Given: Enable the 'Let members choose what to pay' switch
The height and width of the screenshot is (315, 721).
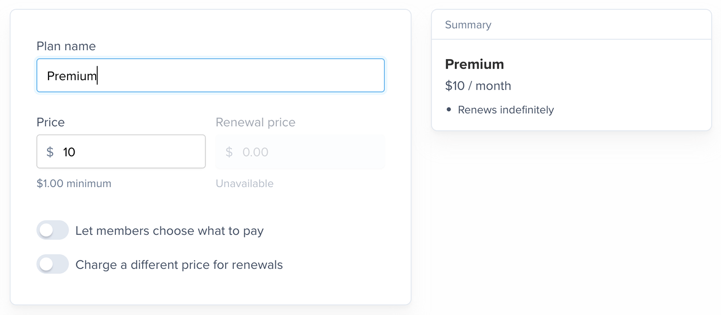Looking at the screenshot, I should pos(53,230).
